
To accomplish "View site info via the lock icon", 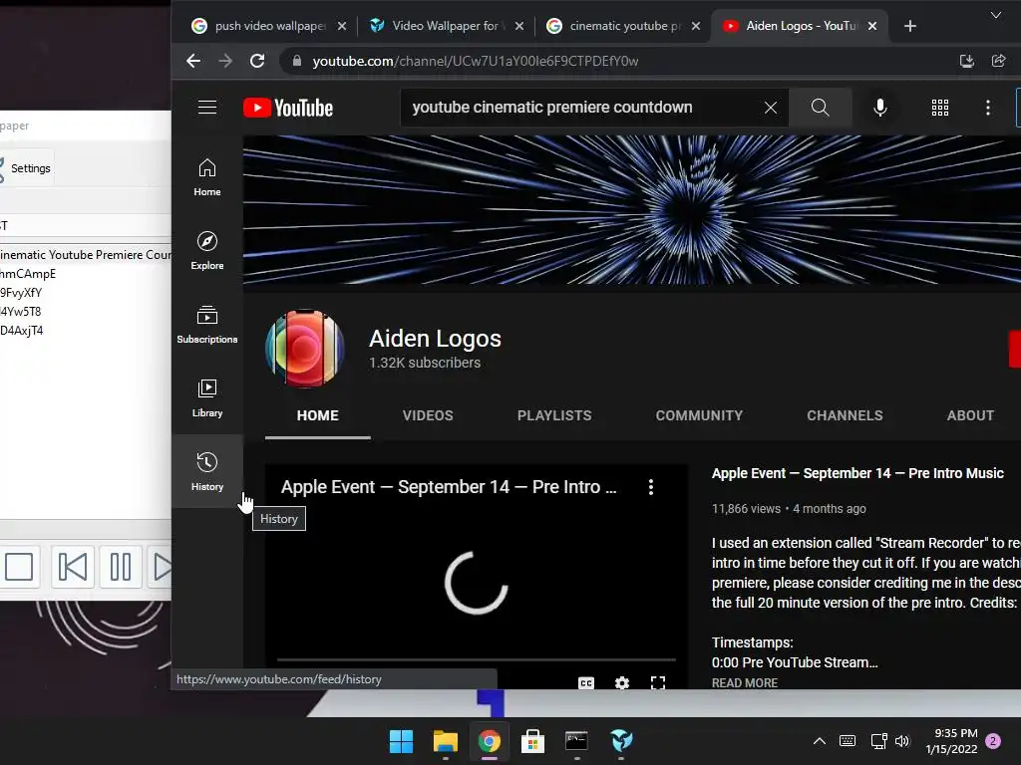I will [297, 61].
